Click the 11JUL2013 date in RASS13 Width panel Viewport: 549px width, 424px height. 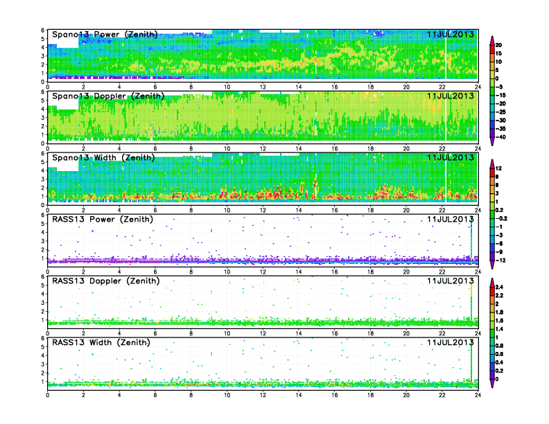(x=451, y=342)
